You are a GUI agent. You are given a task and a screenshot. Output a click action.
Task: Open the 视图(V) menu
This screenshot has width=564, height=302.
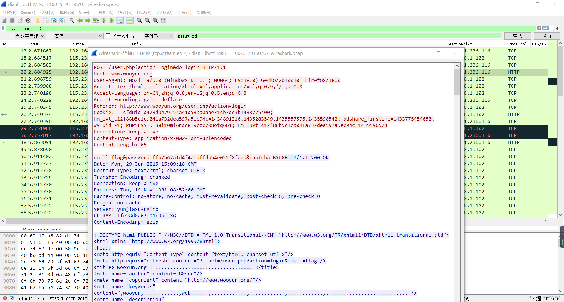(x=47, y=12)
